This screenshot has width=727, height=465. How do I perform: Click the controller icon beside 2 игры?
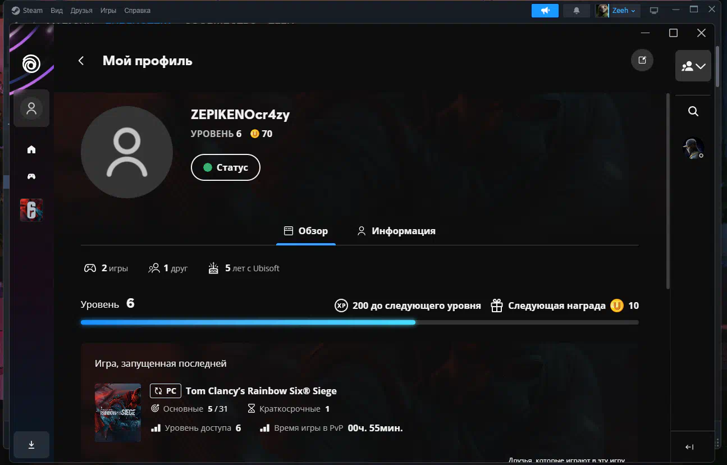tap(90, 268)
